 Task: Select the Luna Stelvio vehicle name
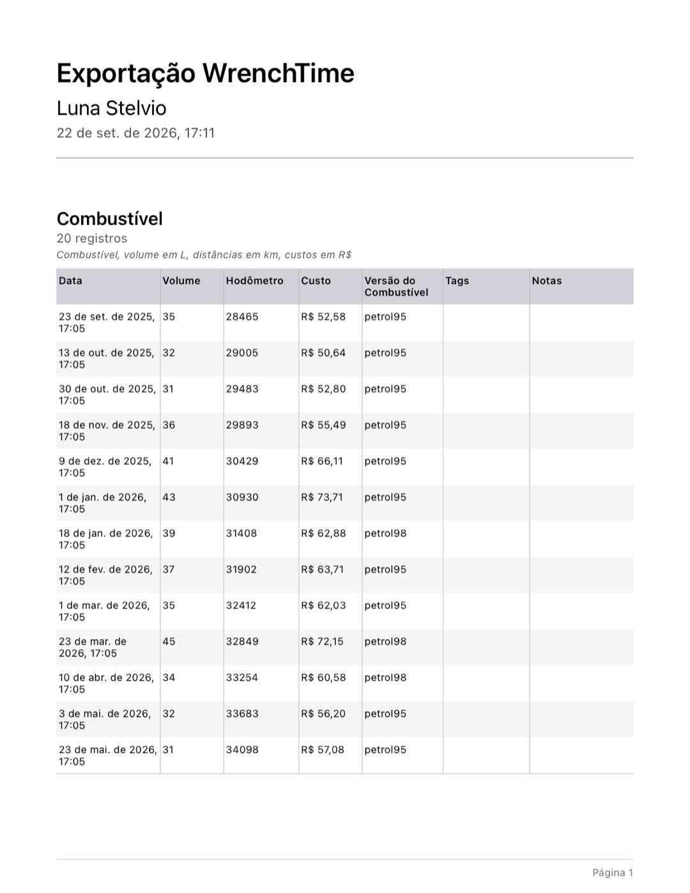112,108
